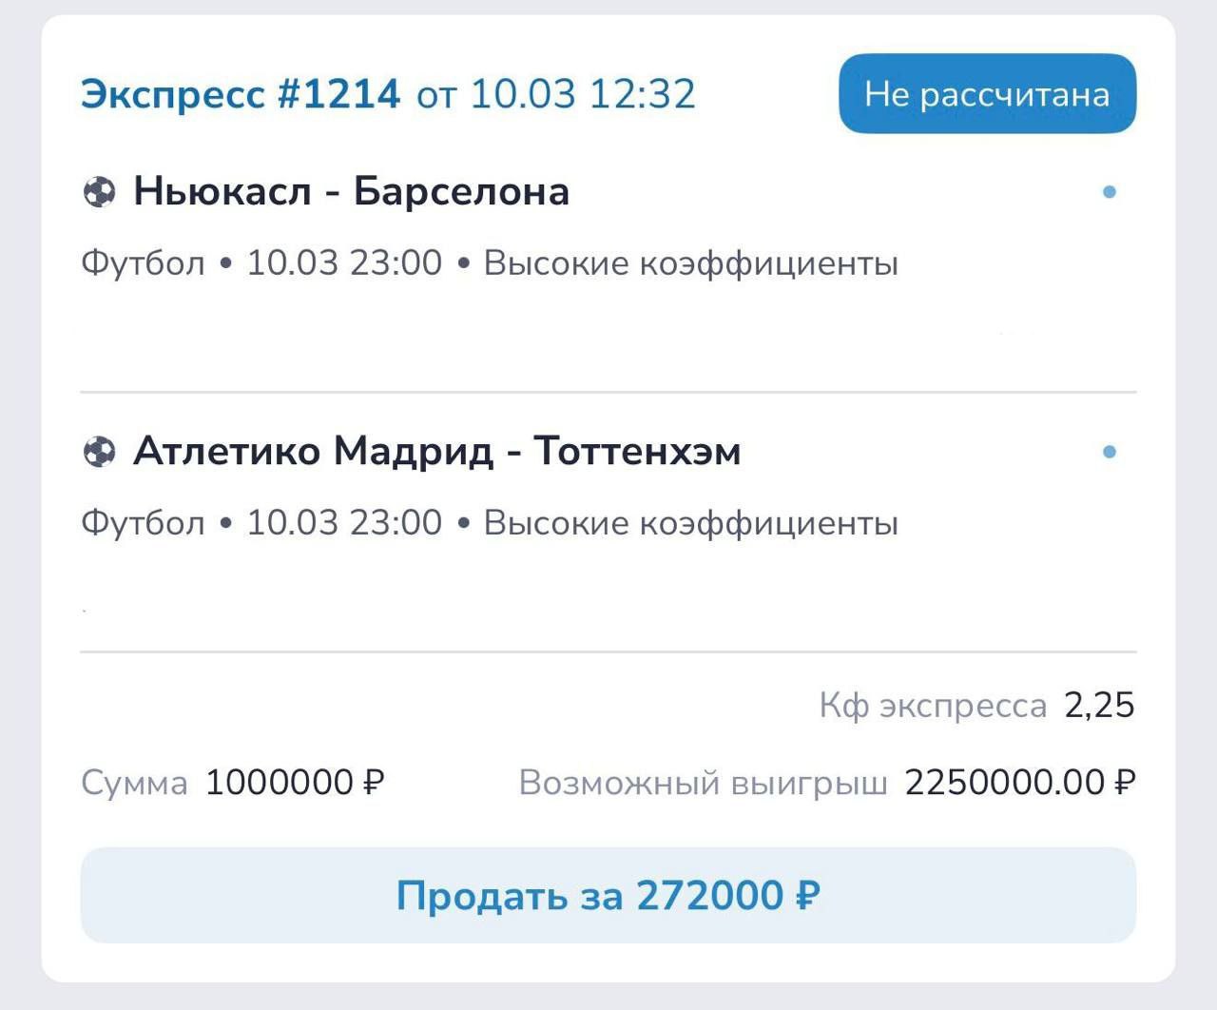
Task: Click 'Футбол' label under Ньюкасл - Барселона
Action: (x=143, y=262)
